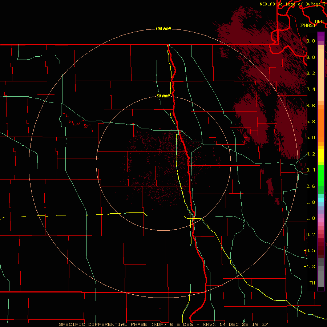Click the 100 NMI range ring label
The width and height of the screenshot is (327, 327).
(x=163, y=29)
